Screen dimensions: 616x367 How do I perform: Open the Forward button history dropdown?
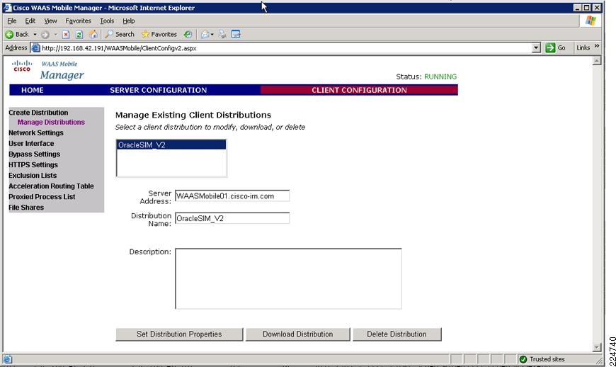coord(55,35)
